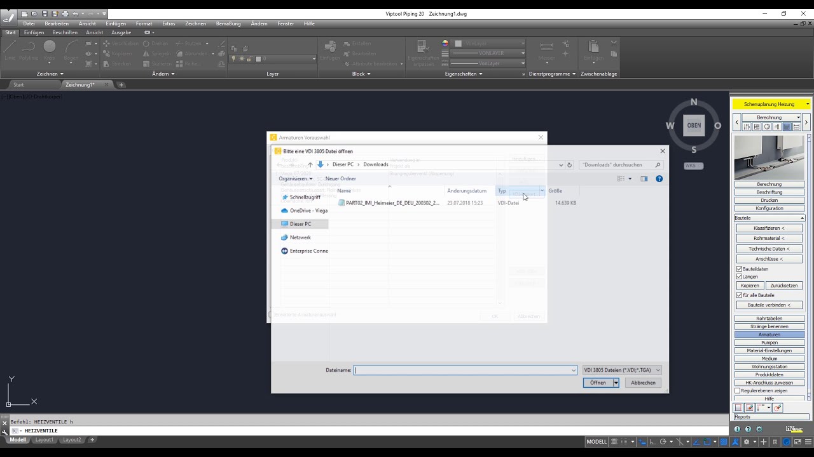
Task: Click the radiator preview thumbnail in liNear panel
Action: tap(769, 157)
